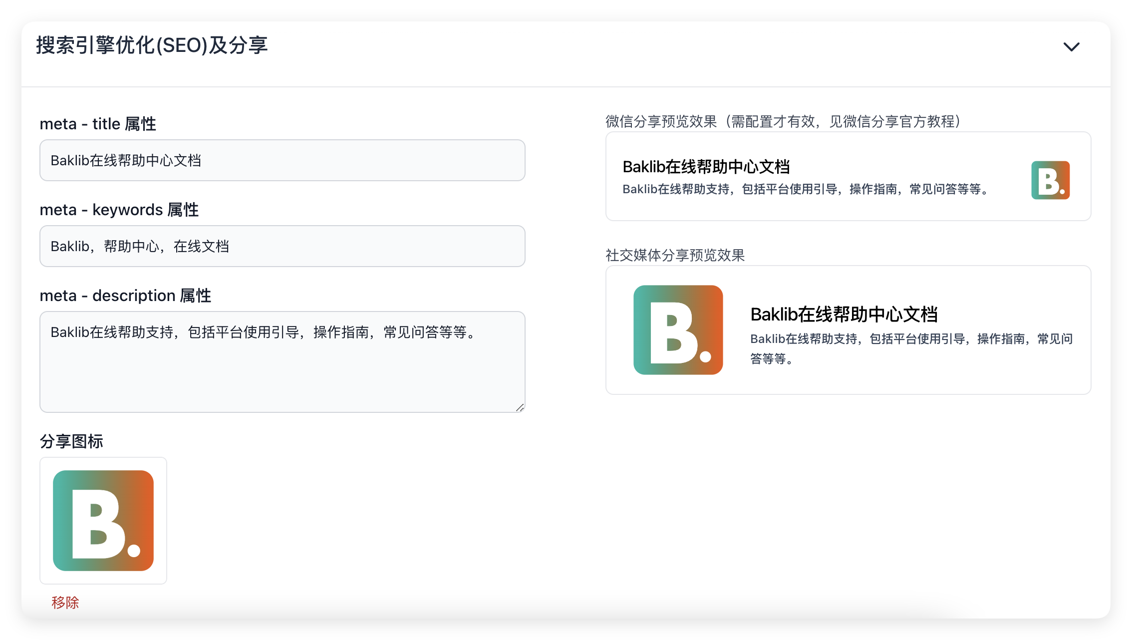Collapse the SEO and sharing section chevron
The width and height of the screenshot is (1132, 640).
tap(1071, 47)
